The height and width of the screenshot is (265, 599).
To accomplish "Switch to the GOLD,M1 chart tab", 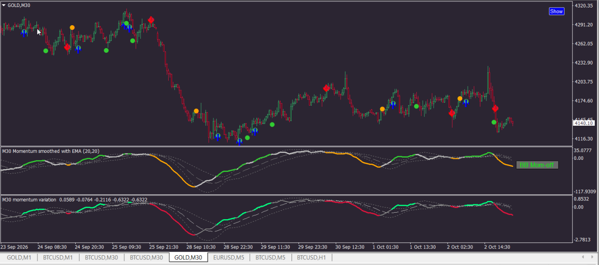I will click(x=19, y=257).
